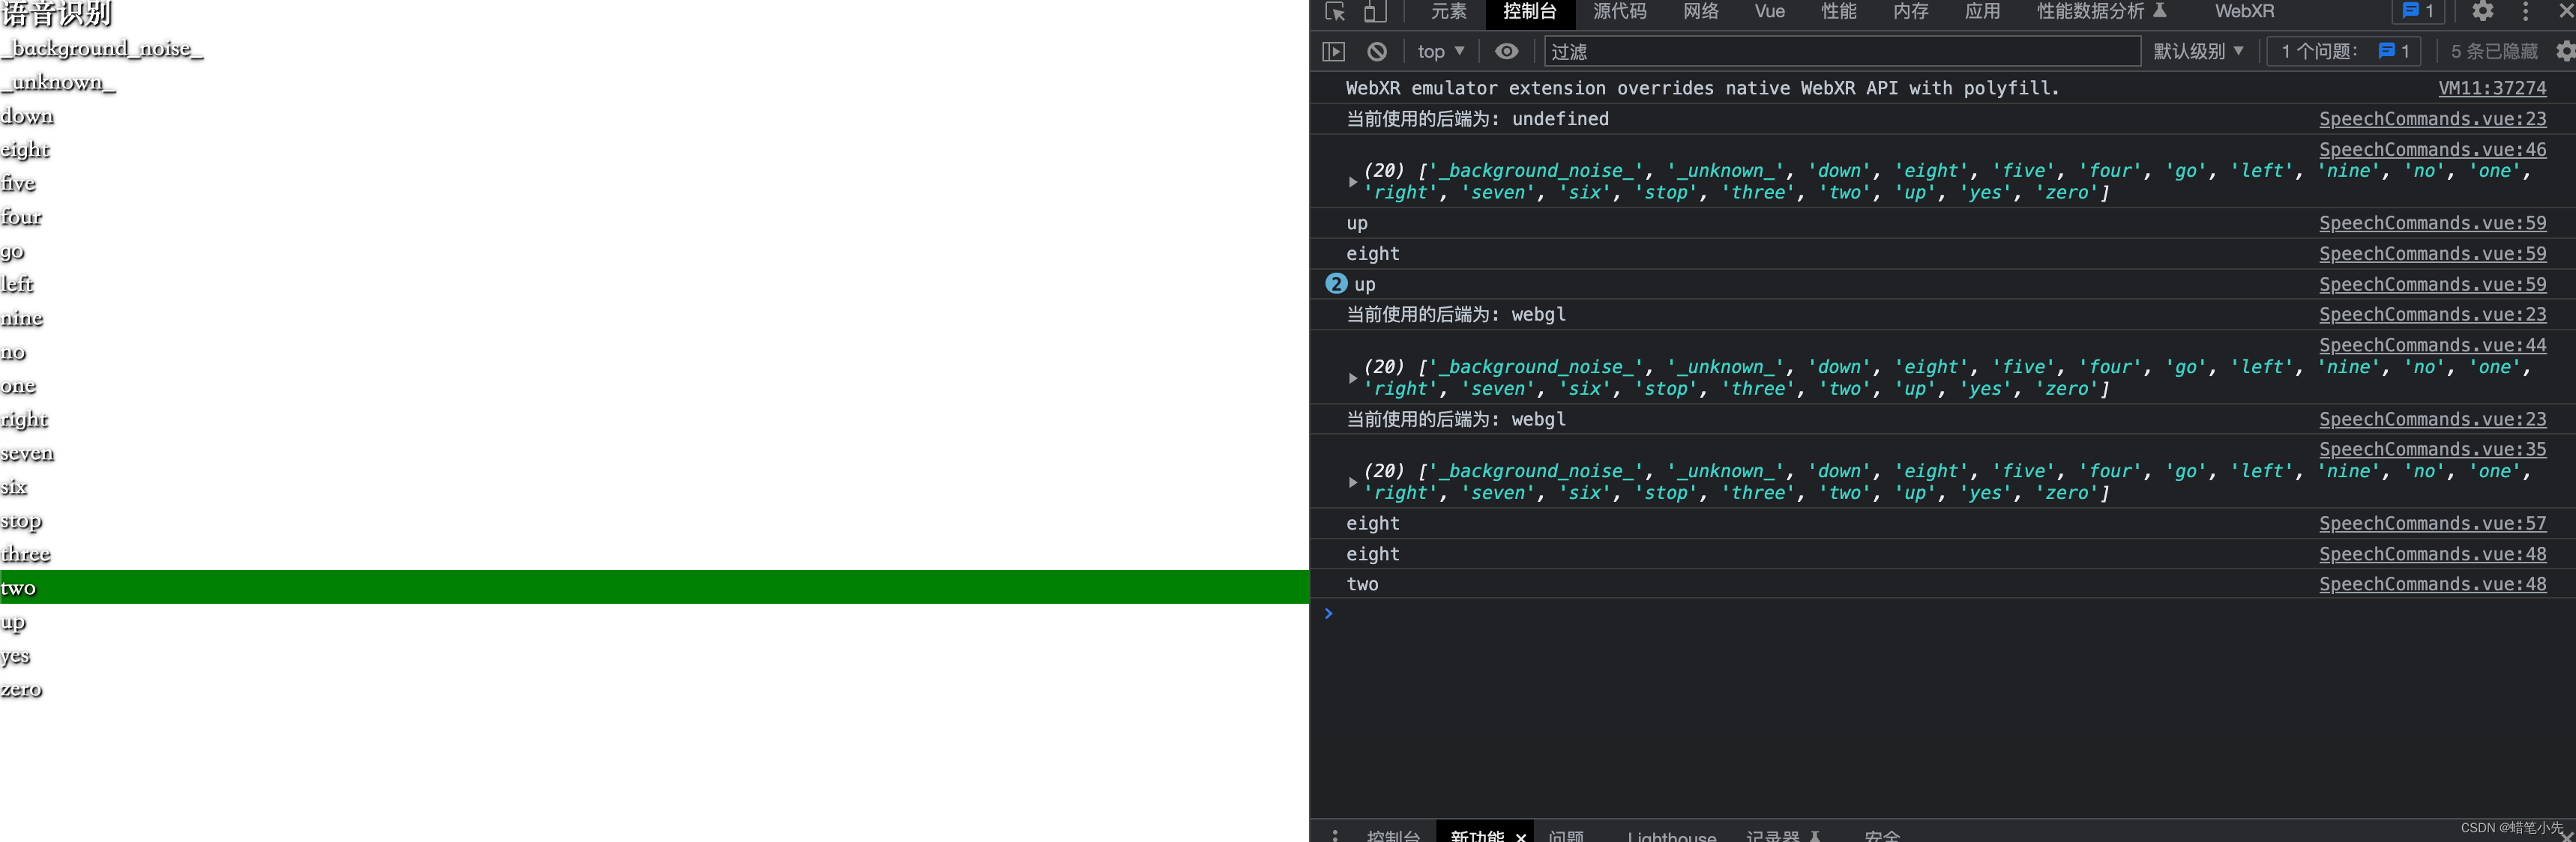Open the DevTools three-dot menu

click(x=2525, y=12)
